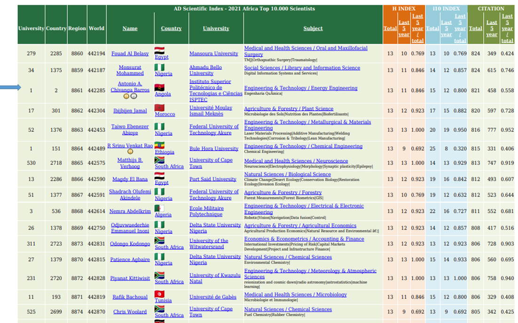Open Fouad Al Belasy's profile link

130,54
